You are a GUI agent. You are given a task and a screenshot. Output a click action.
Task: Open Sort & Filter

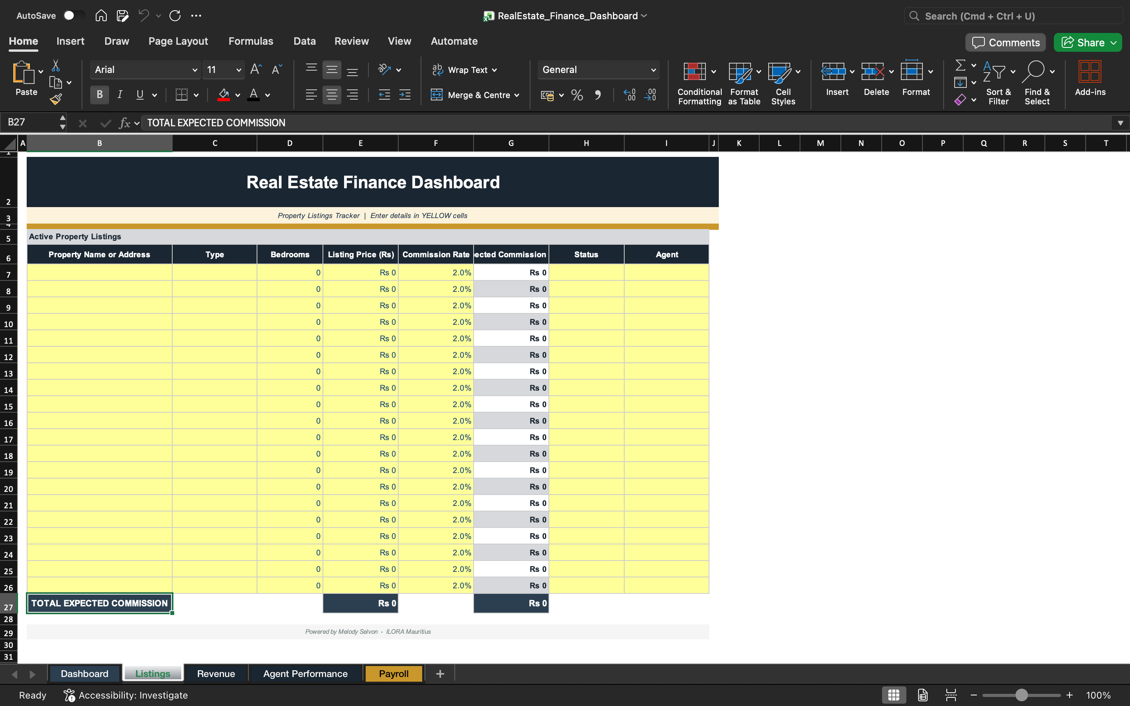click(998, 83)
